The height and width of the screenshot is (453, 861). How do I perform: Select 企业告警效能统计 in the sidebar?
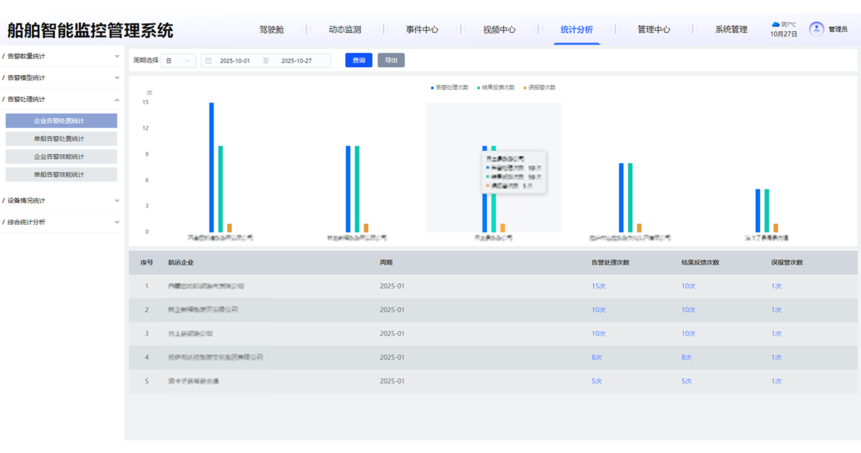61,157
